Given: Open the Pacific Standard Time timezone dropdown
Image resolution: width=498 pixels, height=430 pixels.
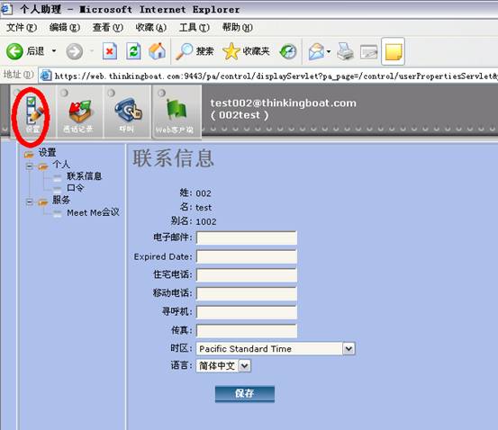Looking at the screenshot, I should [x=349, y=349].
